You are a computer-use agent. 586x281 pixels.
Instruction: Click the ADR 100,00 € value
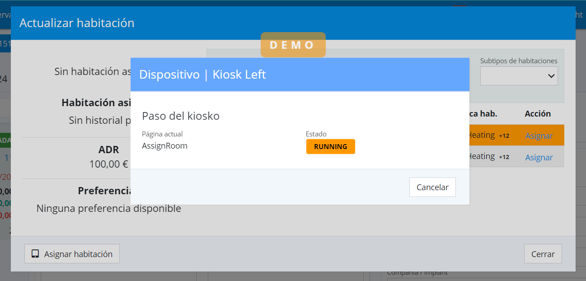[x=108, y=164]
